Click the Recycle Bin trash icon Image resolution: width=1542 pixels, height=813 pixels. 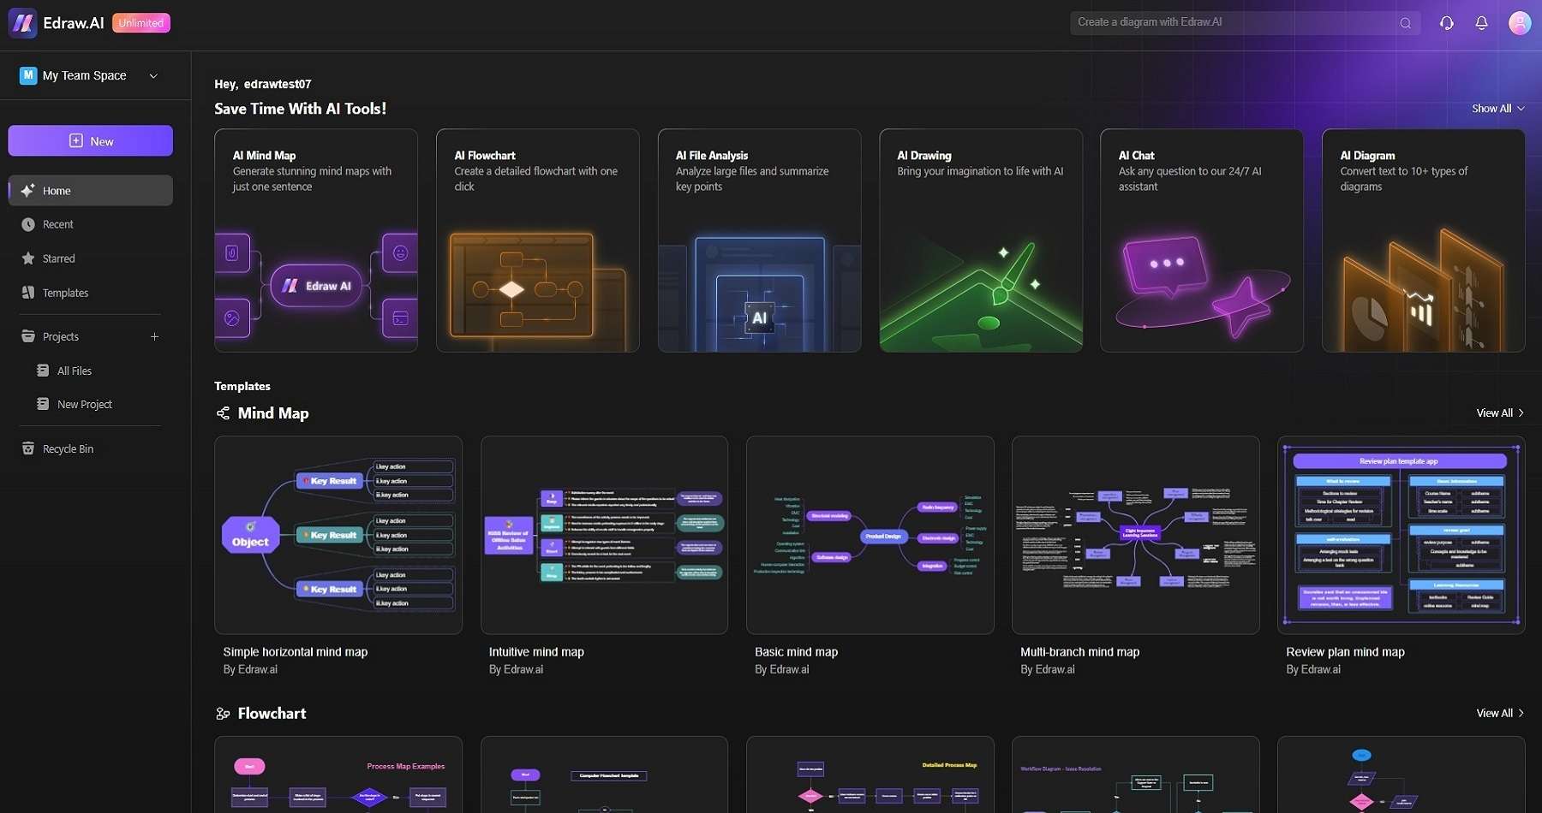[28, 448]
